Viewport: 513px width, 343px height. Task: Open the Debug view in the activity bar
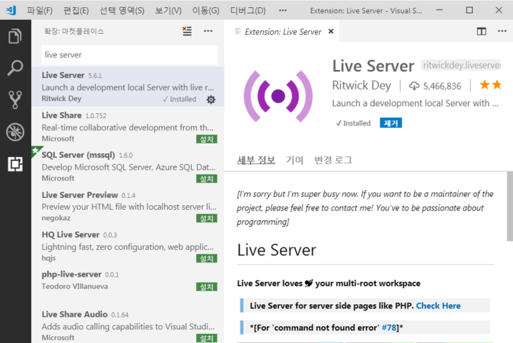pos(15,132)
